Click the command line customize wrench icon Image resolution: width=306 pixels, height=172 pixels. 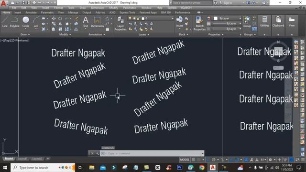[x=97, y=153]
